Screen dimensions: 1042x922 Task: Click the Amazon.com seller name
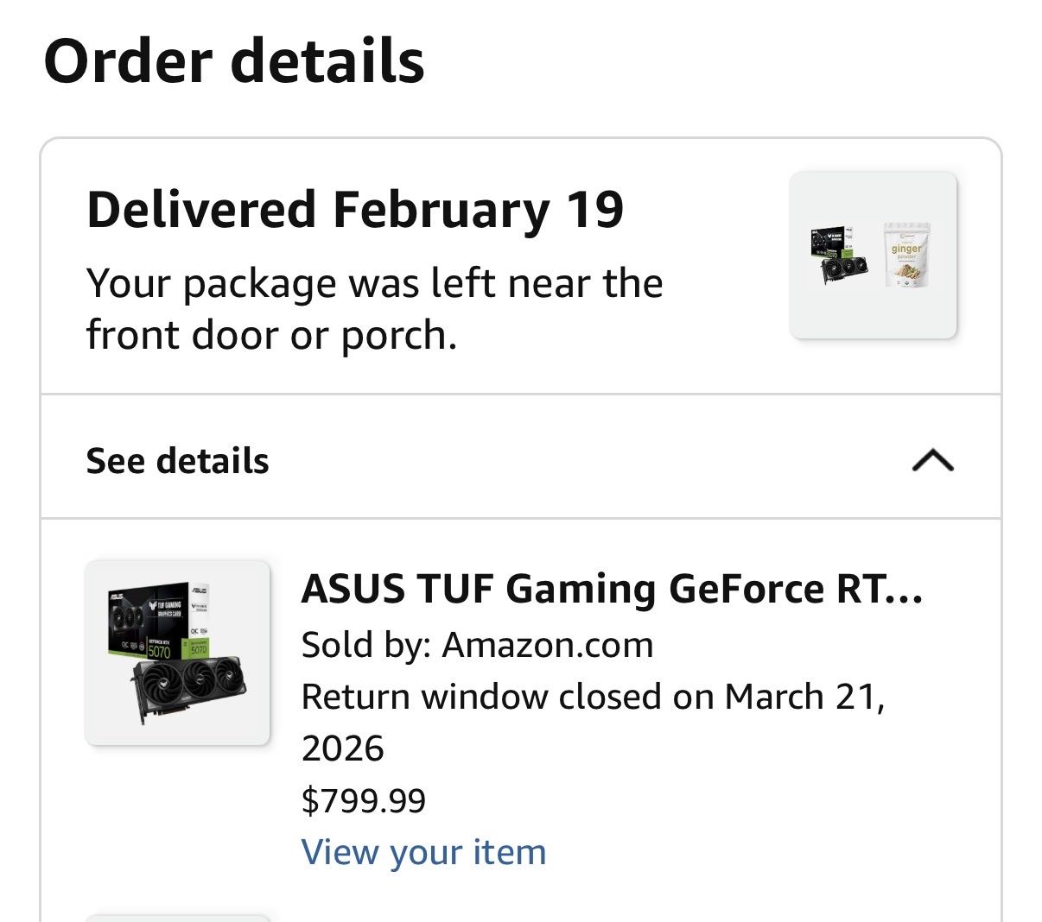pos(548,645)
